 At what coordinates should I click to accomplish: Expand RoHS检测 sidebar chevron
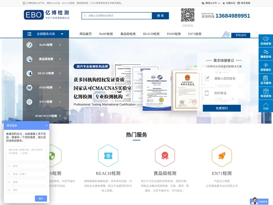tap(60, 45)
